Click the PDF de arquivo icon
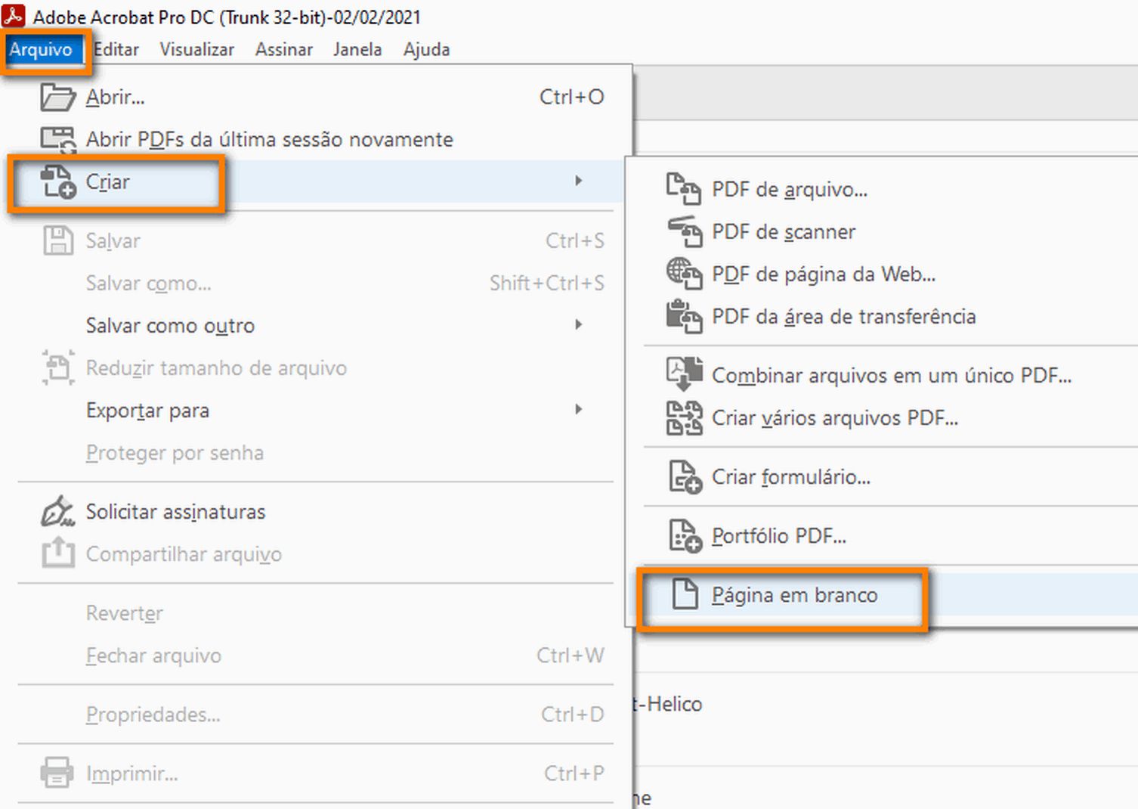 [x=685, y=190]
